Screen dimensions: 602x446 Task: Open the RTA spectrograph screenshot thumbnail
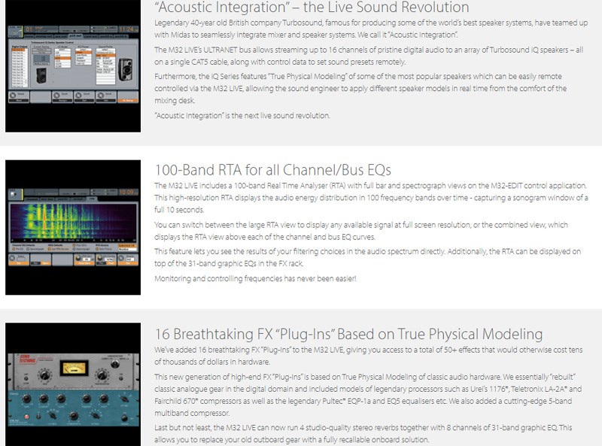pyautogui.click(x=73, y=228)
